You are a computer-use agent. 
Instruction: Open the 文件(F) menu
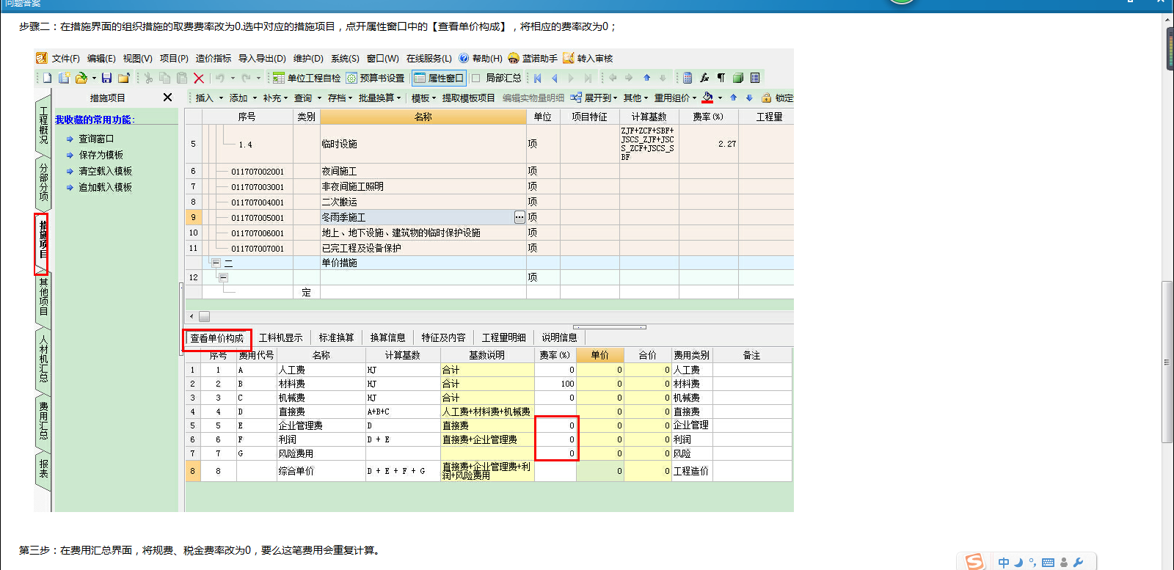65,58
